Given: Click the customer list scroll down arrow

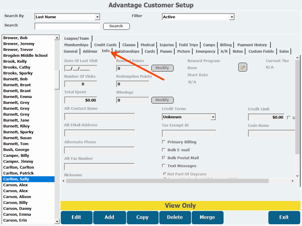Looking at the screenshot, I should (57, 221).
